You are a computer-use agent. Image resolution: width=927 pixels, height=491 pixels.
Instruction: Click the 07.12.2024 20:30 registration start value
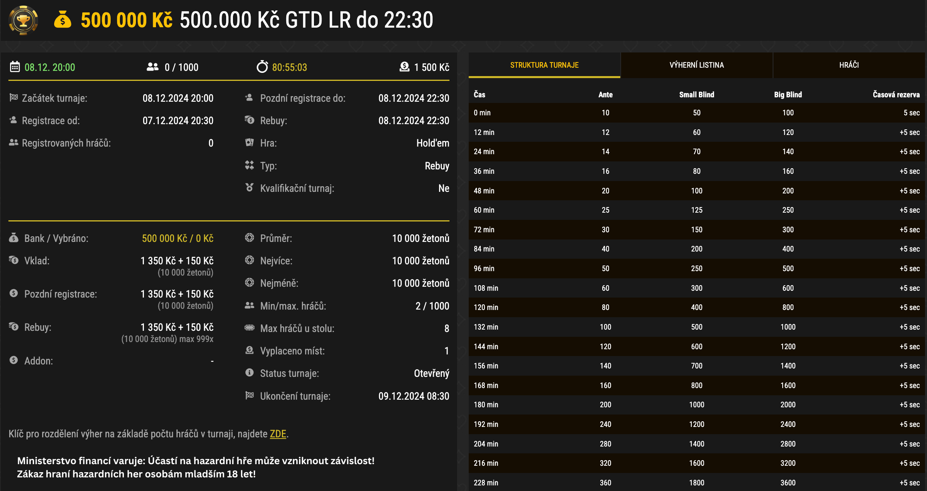tap(178, 121)
